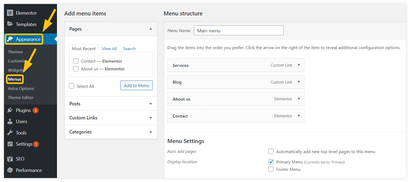This screenshot has width=410, height=182.
Task: Collapse the Pages panel arrow
Action: (151, 29)
